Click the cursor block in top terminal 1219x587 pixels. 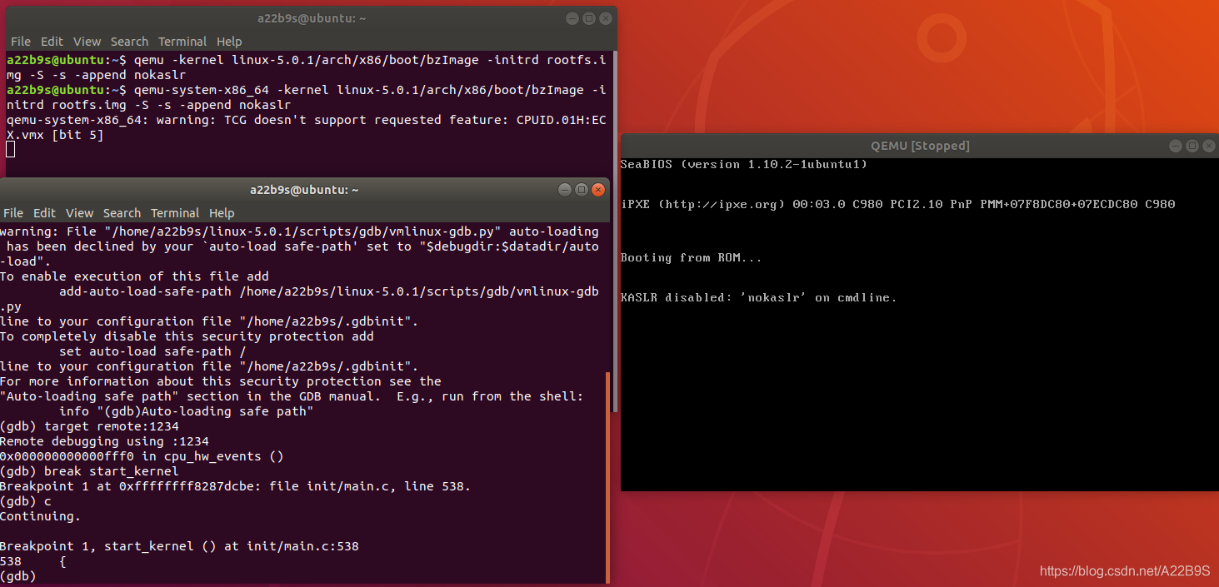click(x=10, y=149)
